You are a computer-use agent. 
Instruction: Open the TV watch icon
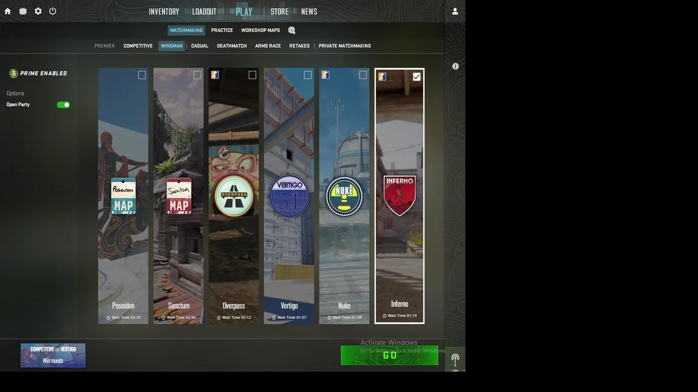tap(23, 11)
